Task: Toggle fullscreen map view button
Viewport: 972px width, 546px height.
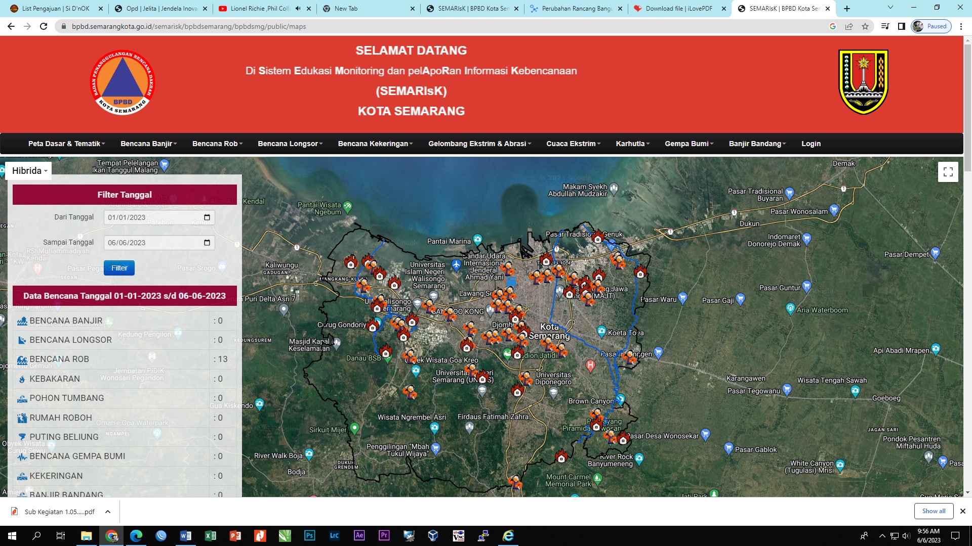Action: (x=948, y=172)
